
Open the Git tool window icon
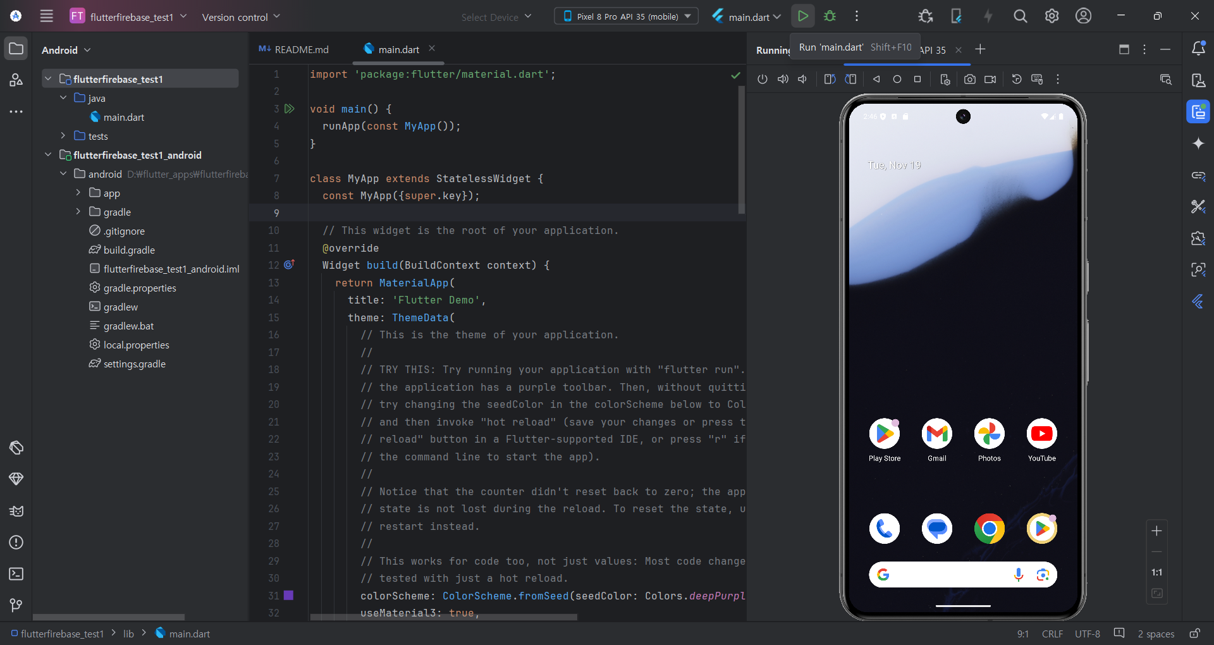pos(16,605)
